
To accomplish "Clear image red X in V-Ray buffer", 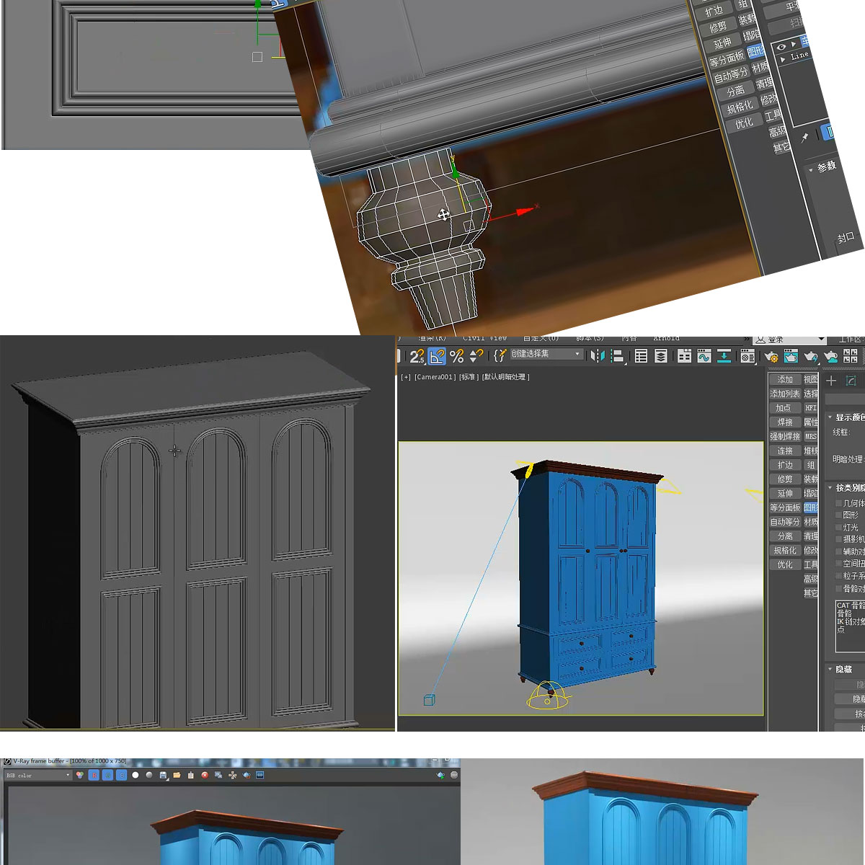I will click(x=205, y=775).
